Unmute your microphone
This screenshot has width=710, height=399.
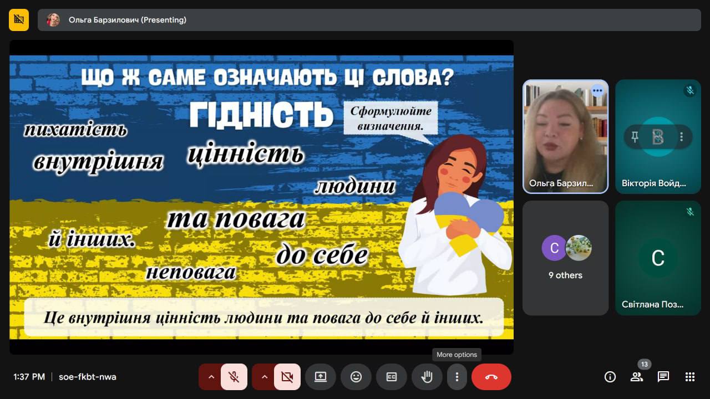(234, 377)
